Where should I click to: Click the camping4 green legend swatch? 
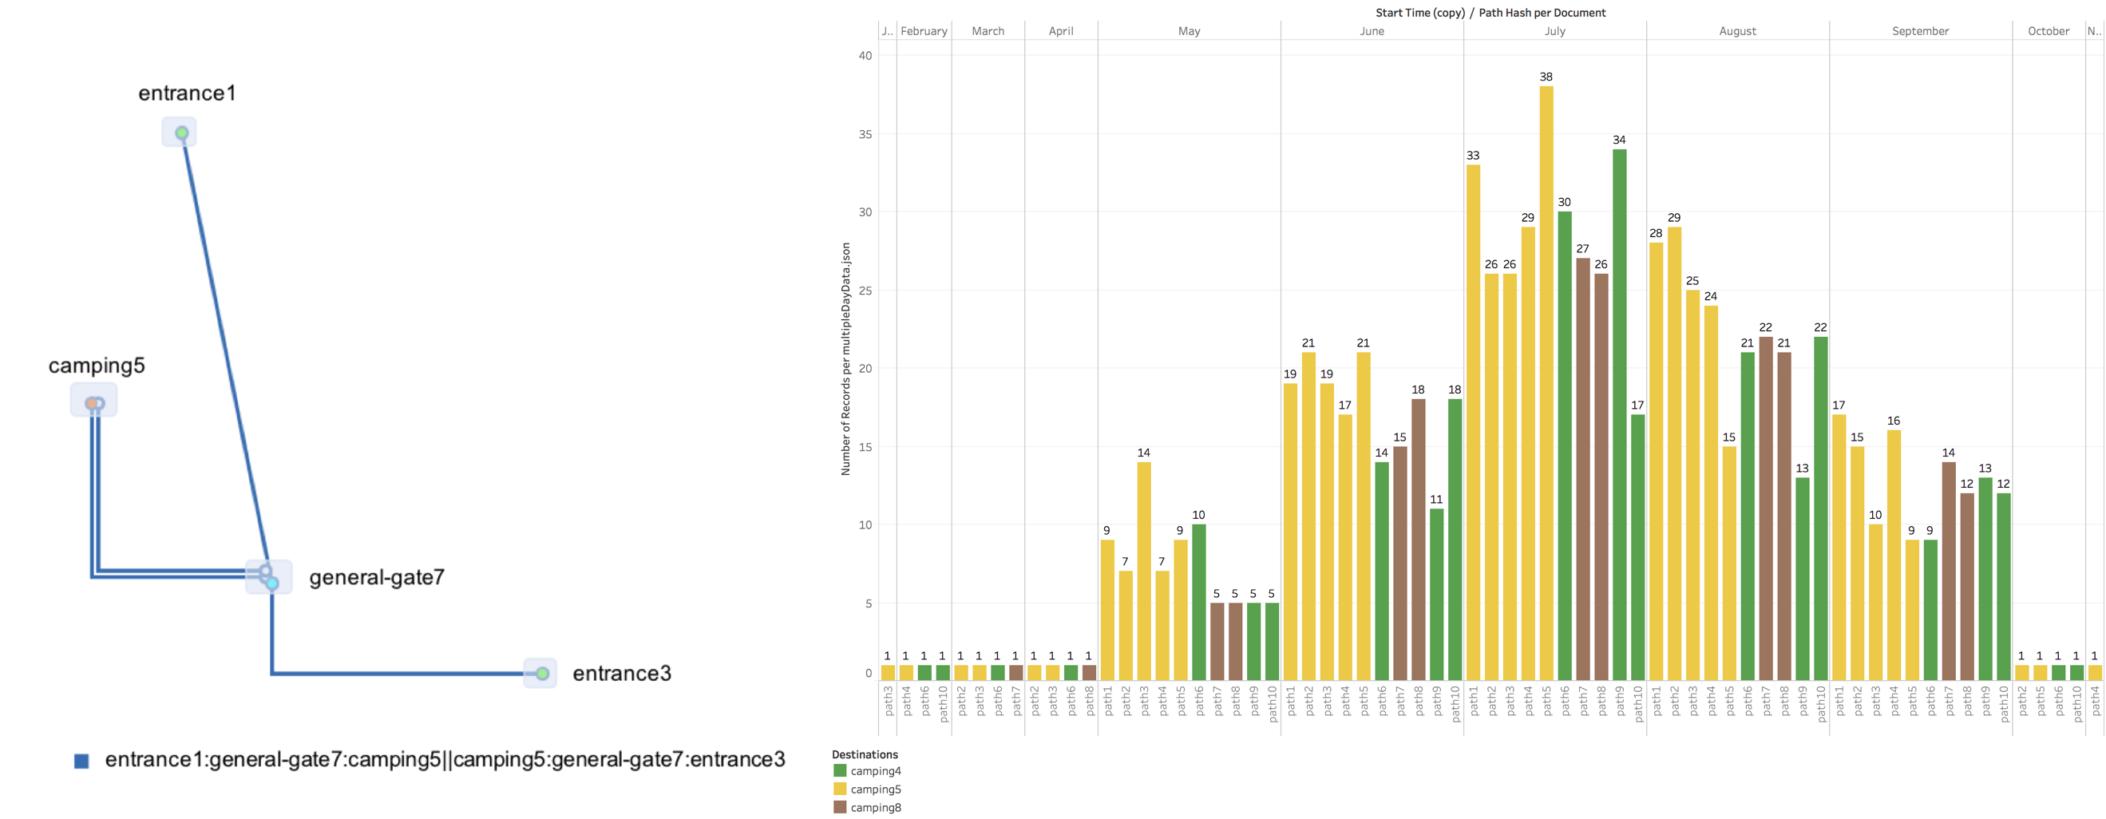(x=840, y=771)
